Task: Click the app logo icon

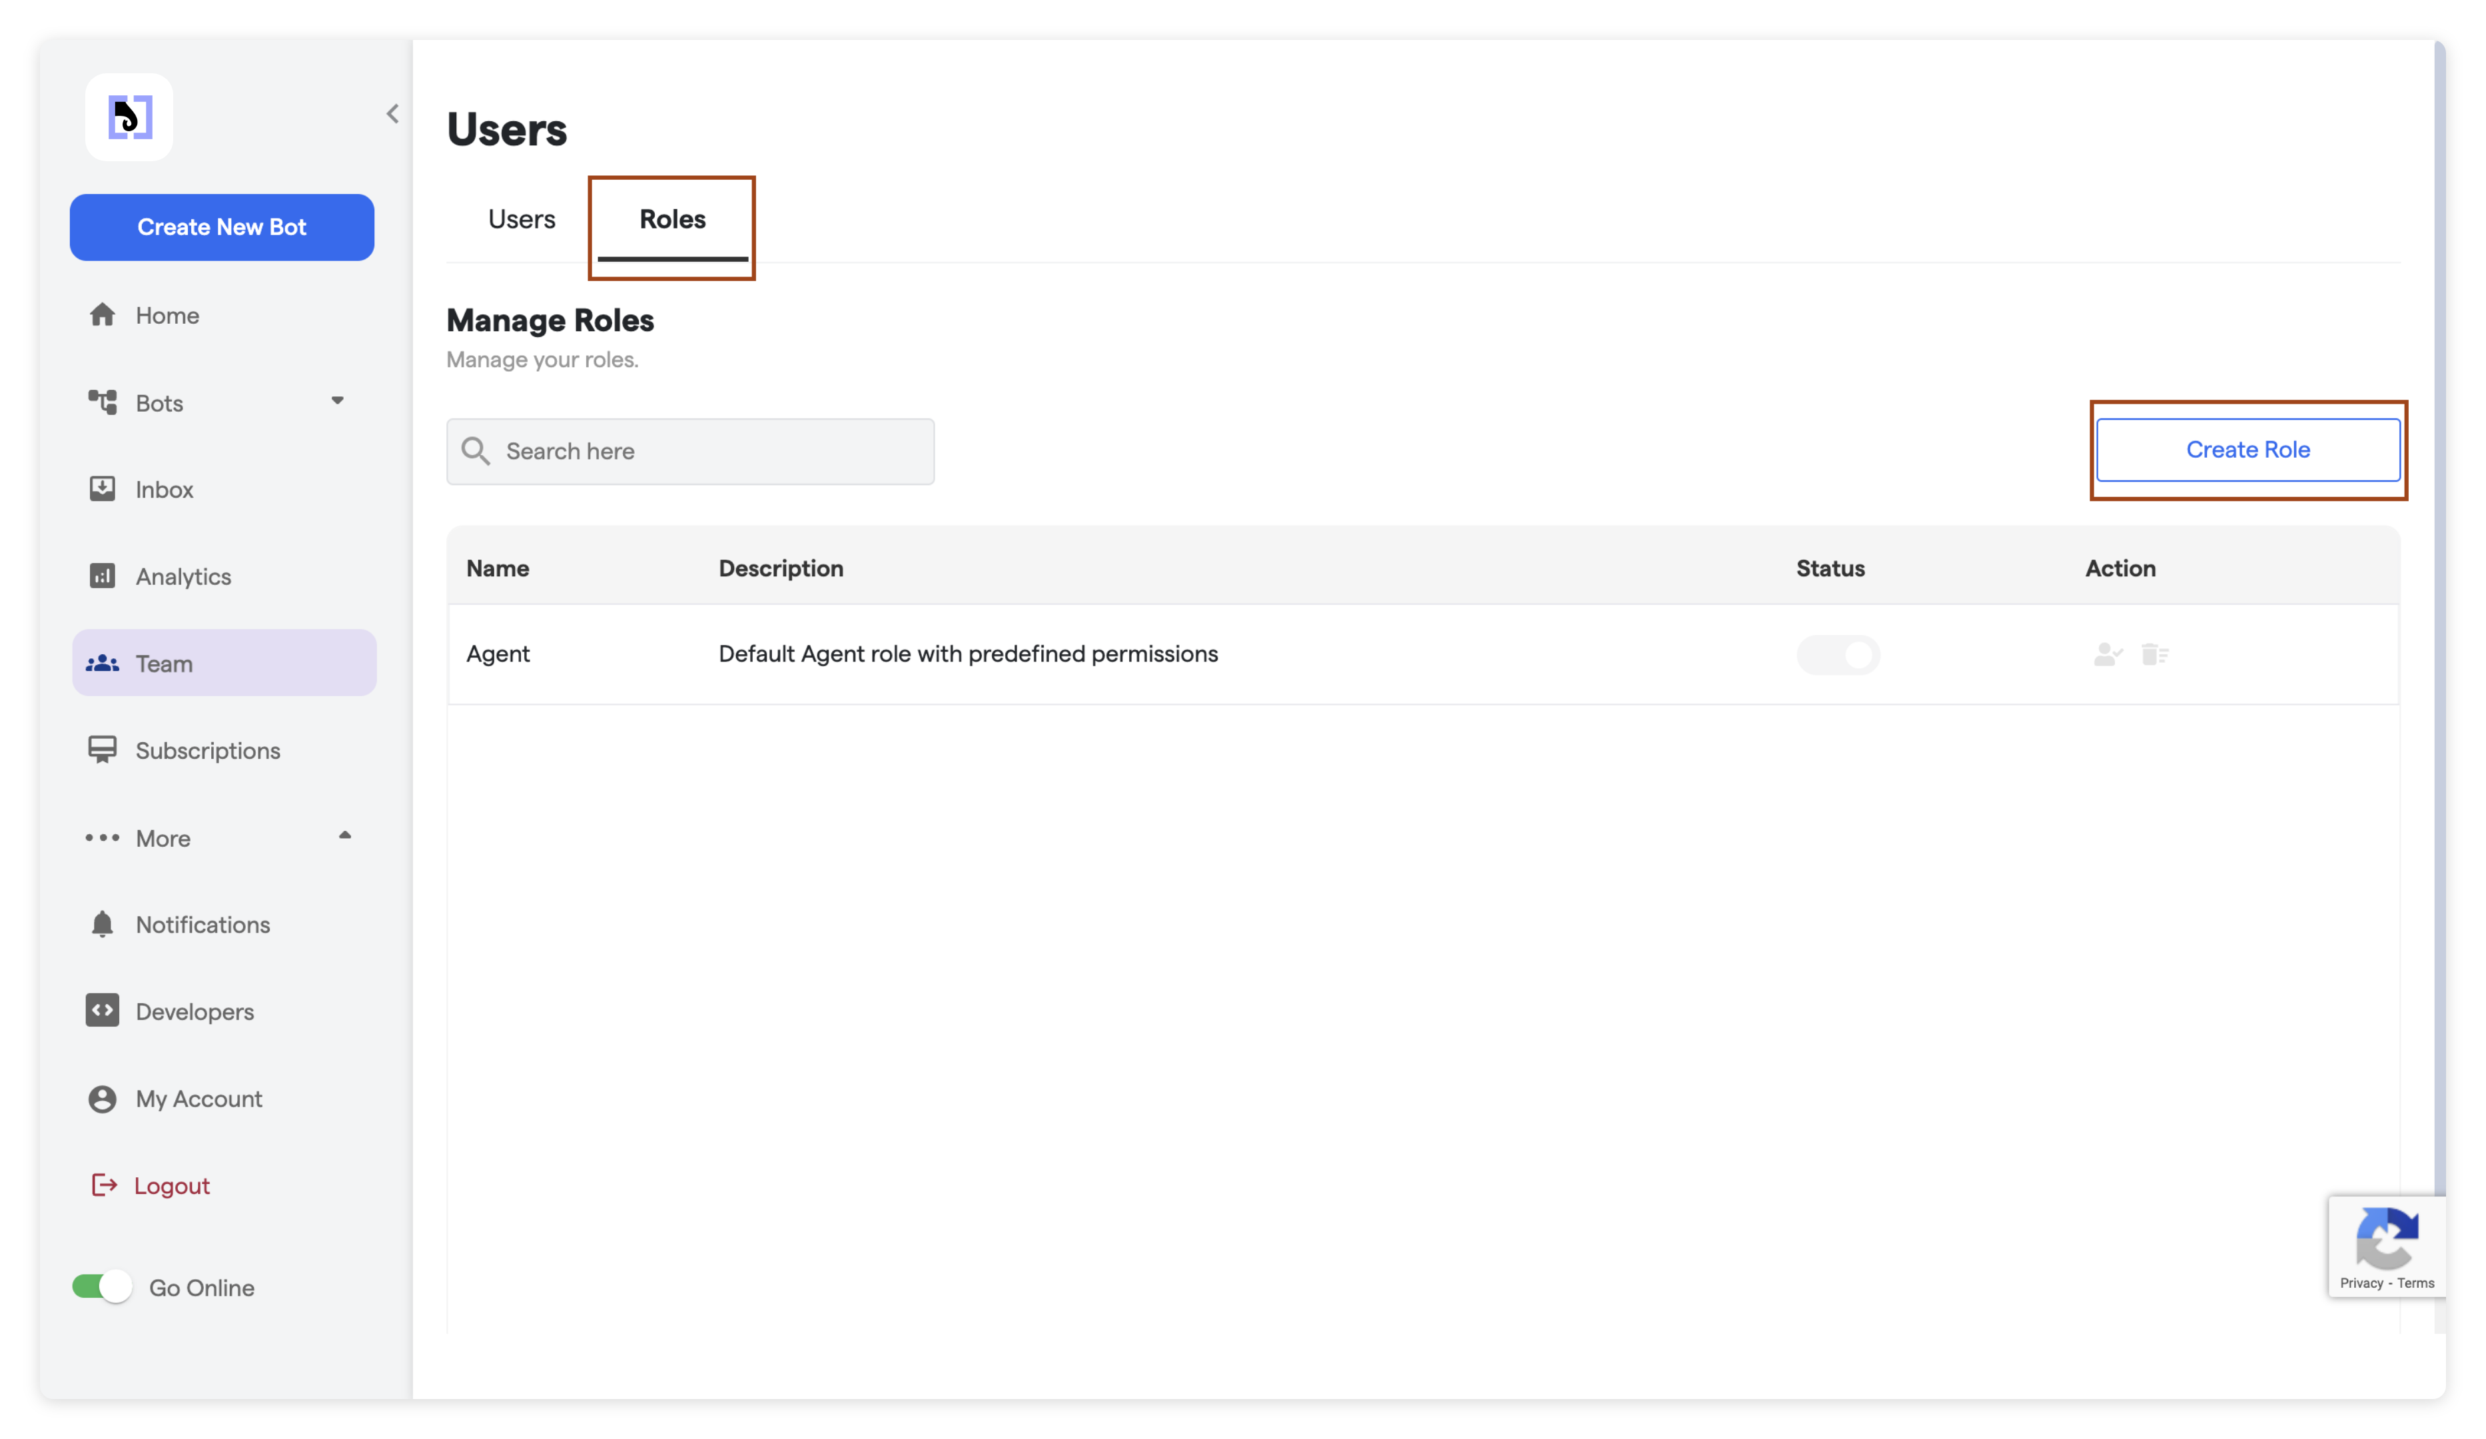Action: point(129,117)
